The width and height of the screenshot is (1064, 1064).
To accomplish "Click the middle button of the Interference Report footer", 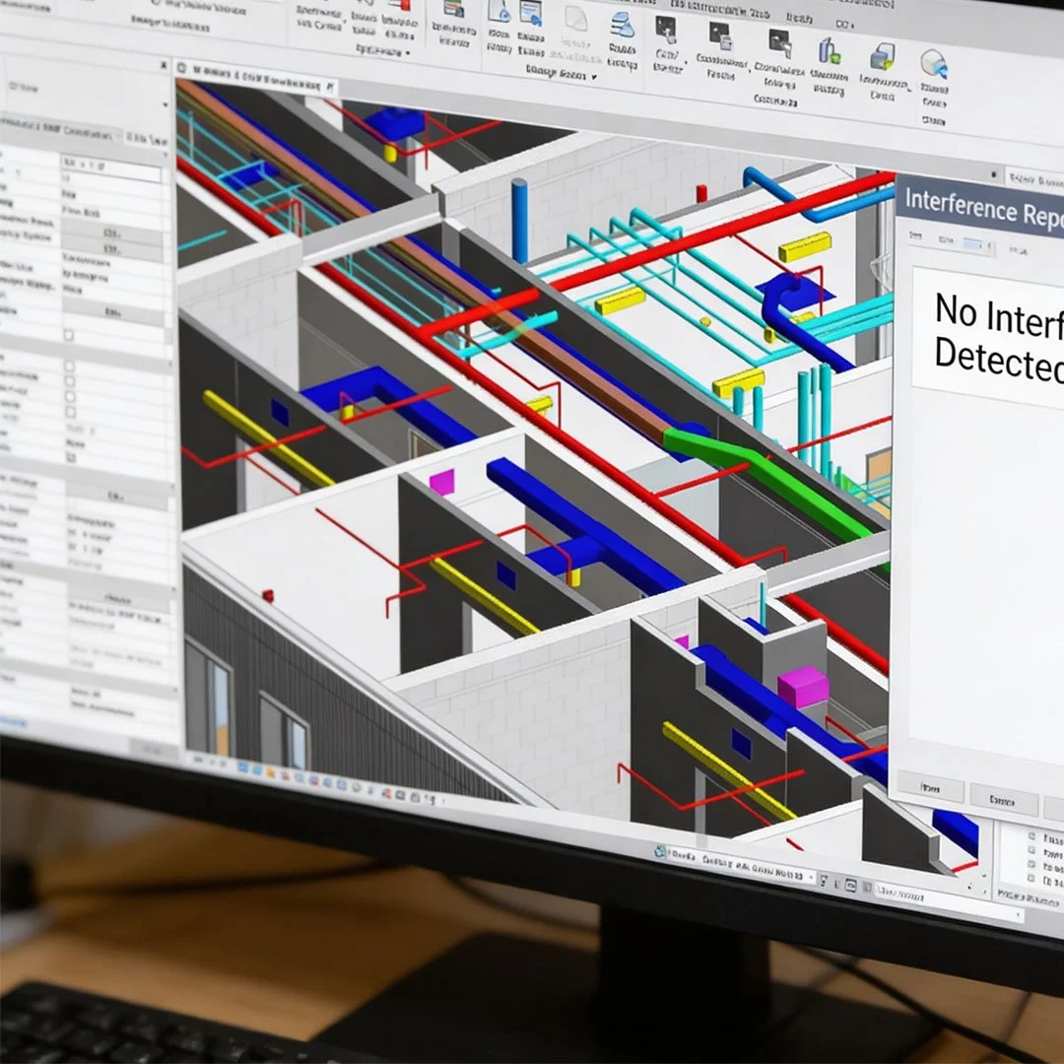I will click(1004, 801).
